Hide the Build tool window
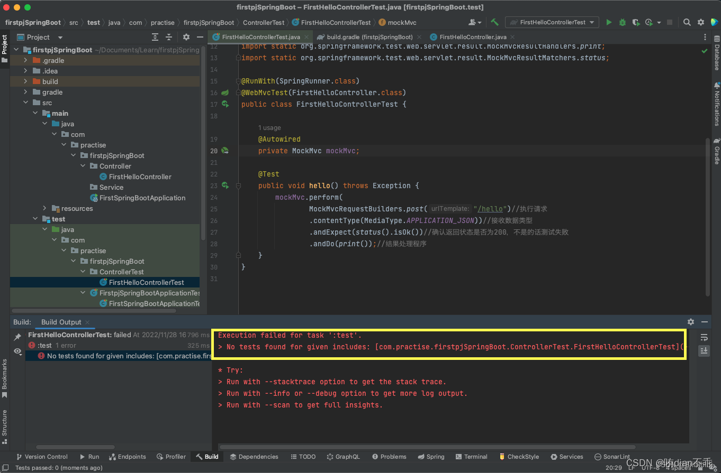Image resolution: width=721 pixels, height=473 pixels. point(705,322)
